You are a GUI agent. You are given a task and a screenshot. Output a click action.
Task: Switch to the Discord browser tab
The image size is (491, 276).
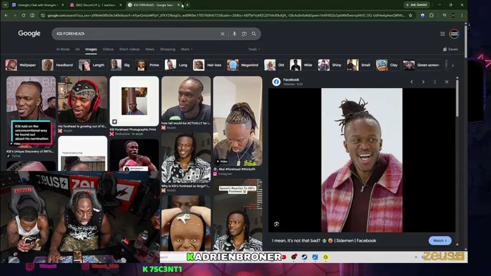pyautogui.click(x=95, y=5)
